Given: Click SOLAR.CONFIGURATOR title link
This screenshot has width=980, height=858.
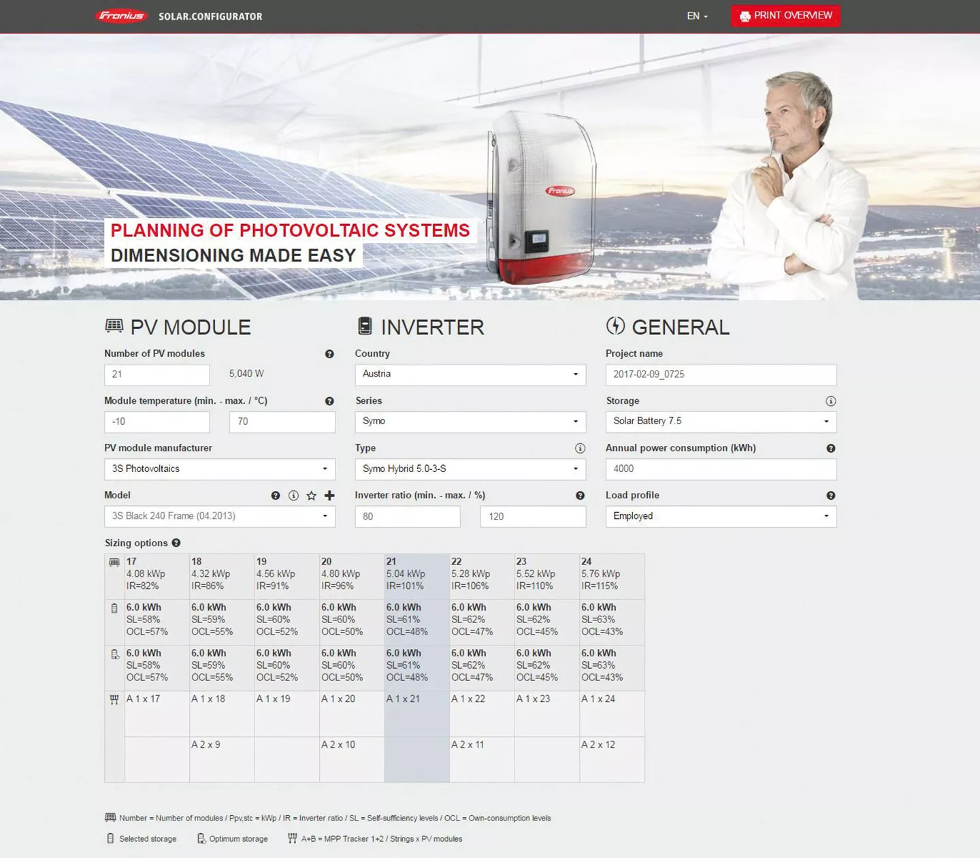Looking at the screenshot, I should pyautogui.click(x=210, y=16).
